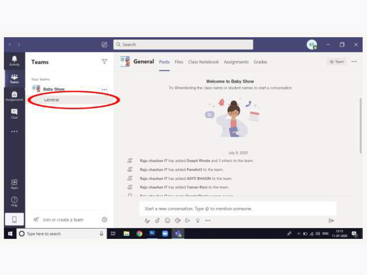Open the Help icon in sidebar
Screen dimensions: 367x275
[x=14, y=201]
